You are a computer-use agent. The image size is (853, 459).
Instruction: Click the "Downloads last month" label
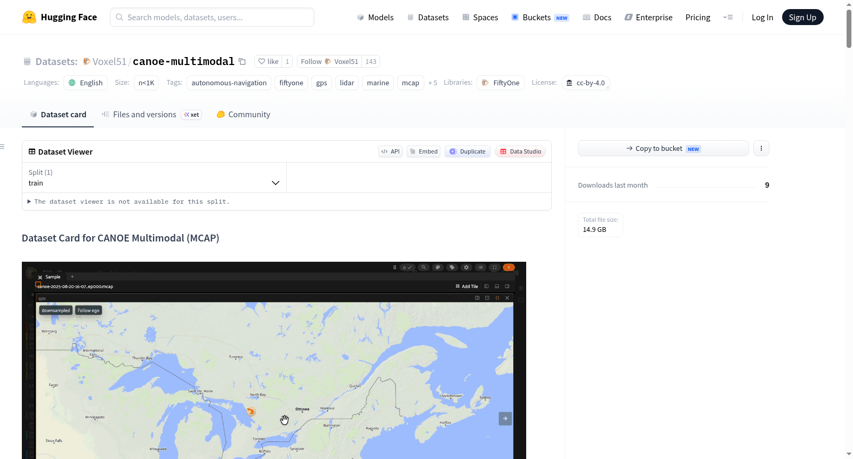point(613,185)
